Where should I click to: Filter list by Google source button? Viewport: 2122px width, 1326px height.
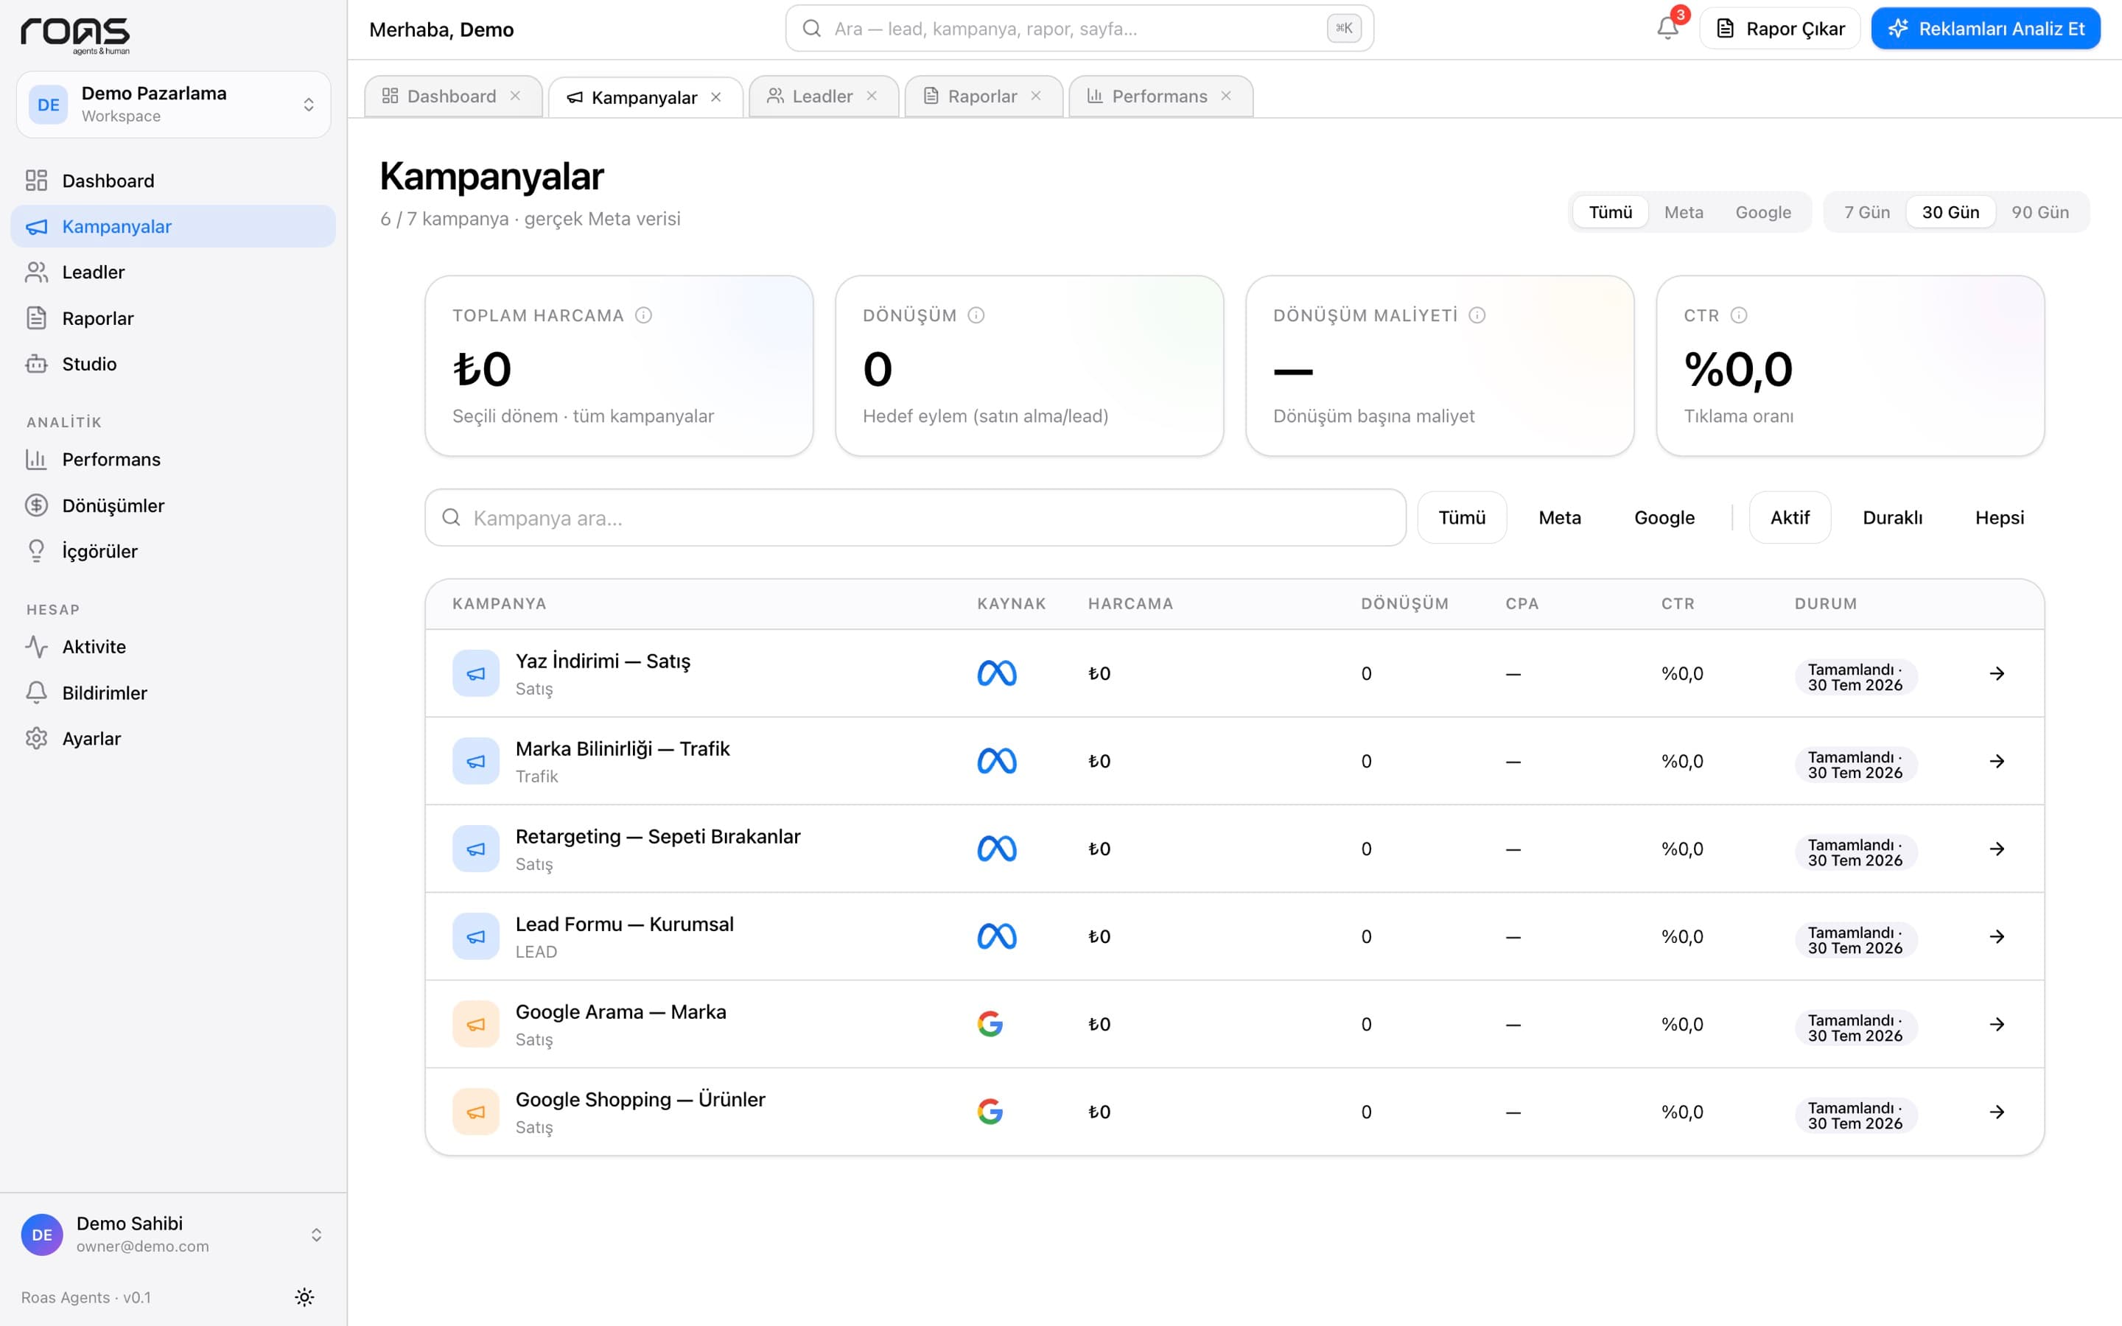point(1664,517)
